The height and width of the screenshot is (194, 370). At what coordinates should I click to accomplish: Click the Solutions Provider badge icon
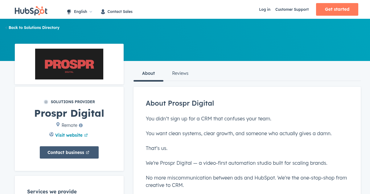[x=46, y=102]
